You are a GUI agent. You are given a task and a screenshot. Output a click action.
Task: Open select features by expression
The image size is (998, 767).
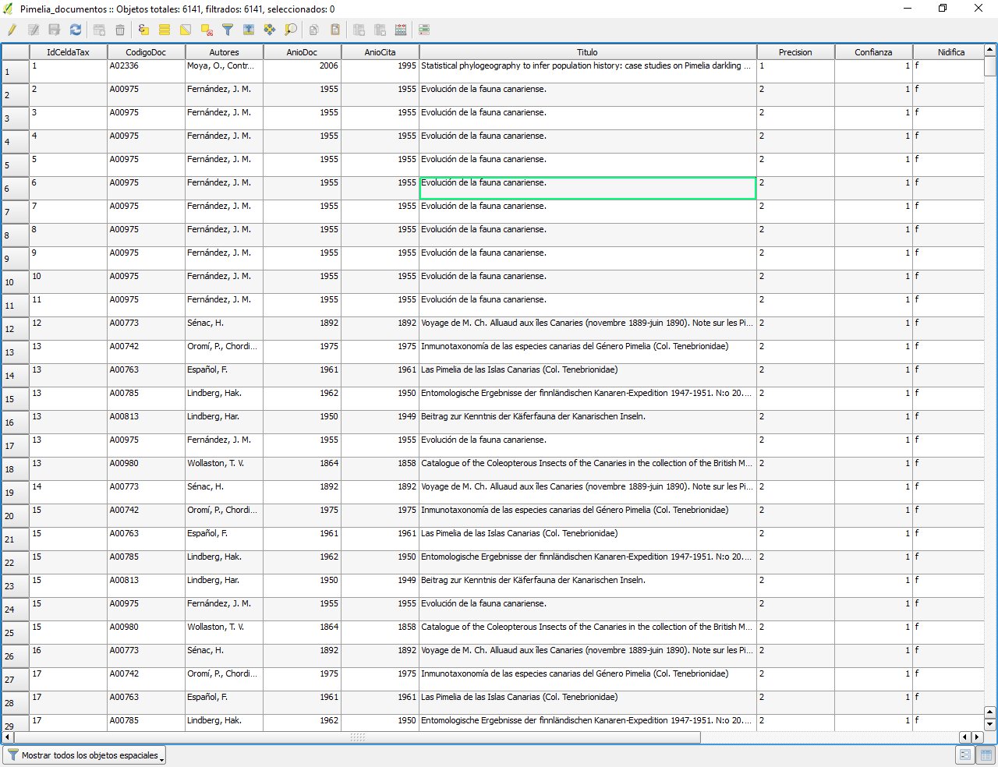pos(143,30)
